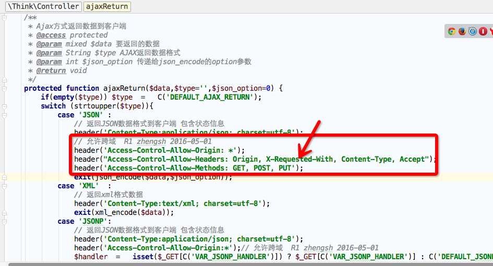The height and width of the screenshot is (266, 493).
Task: Collapse doc comment at its closing marker
Action: point(4,80)
